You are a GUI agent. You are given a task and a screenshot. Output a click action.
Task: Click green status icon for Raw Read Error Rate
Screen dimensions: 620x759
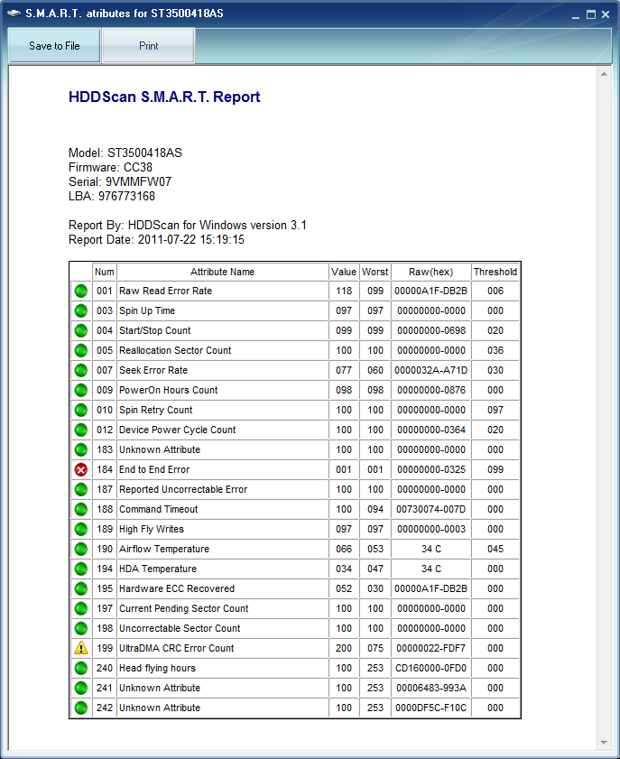(x=81, y=291)
